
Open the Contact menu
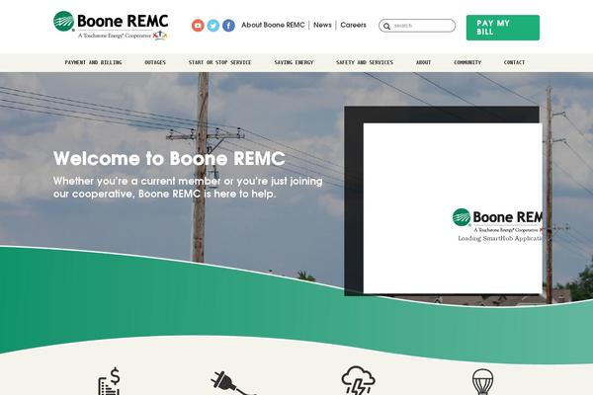coord(514,62)
